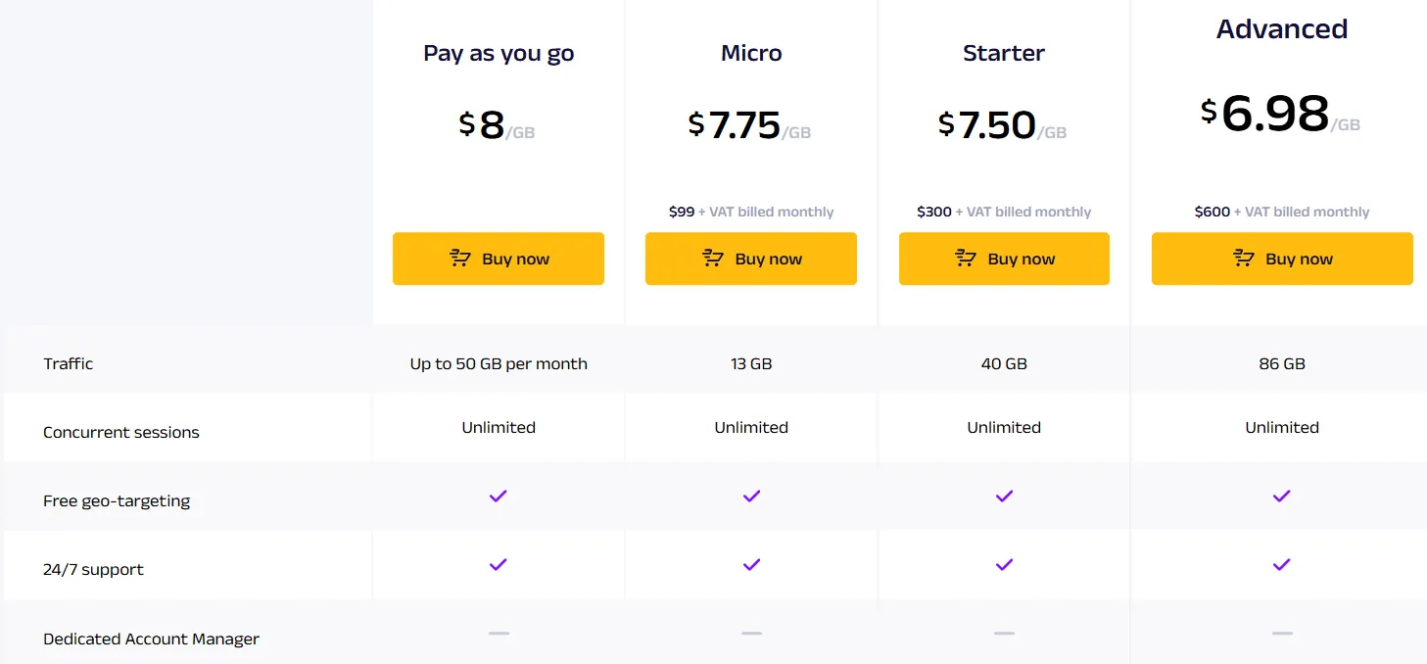This screenshot has height=664, width=1427.
Task: Click Dedicated Account Manager dash under Micro
Action: tap(751, 634)
